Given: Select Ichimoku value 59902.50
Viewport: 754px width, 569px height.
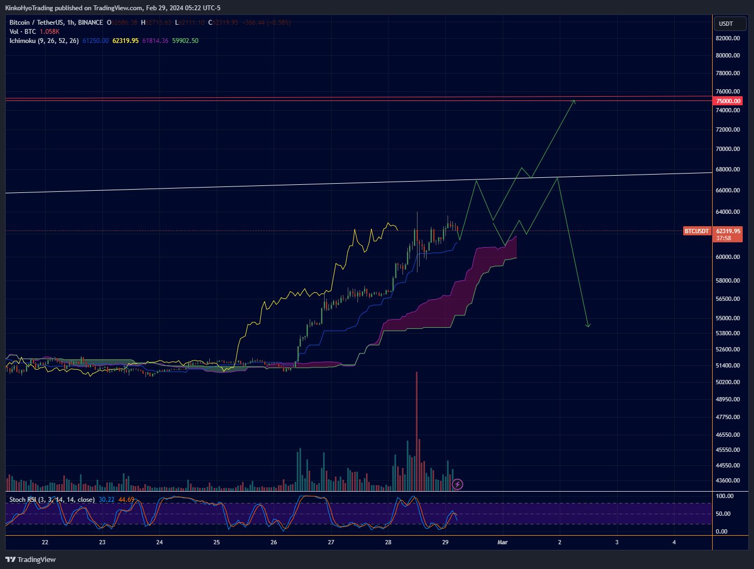Looking at the screenshot, I should point(185,41).
